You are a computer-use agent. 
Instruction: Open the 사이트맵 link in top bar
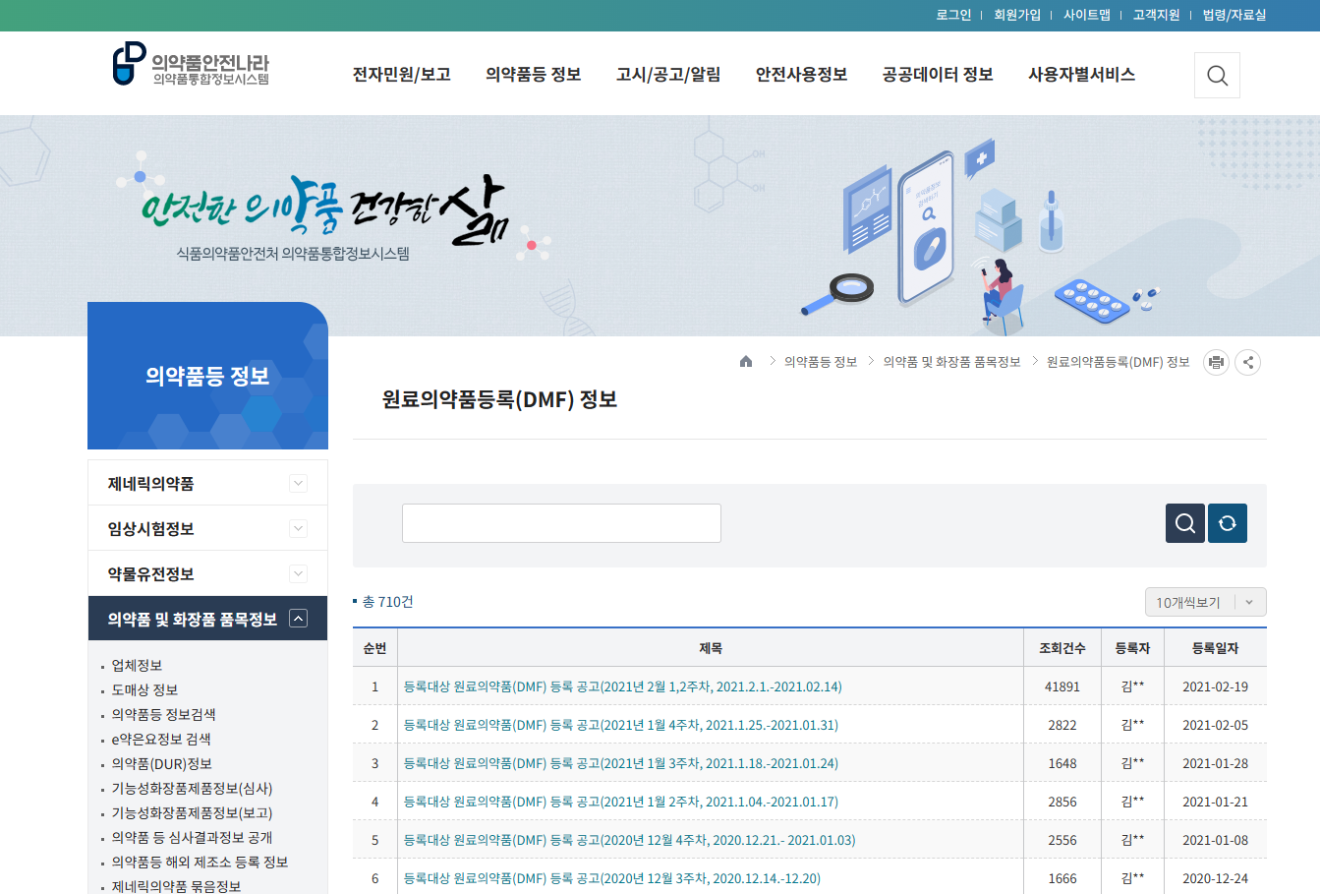pyautogui.click(x=1086, y=15)
